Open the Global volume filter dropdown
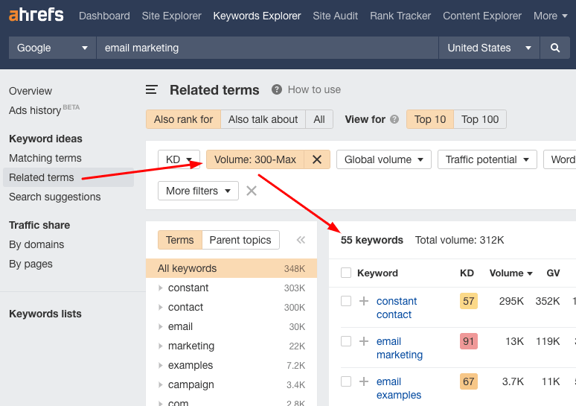The height and width of the screenshot is (406, 576). [x=383, y=159]
